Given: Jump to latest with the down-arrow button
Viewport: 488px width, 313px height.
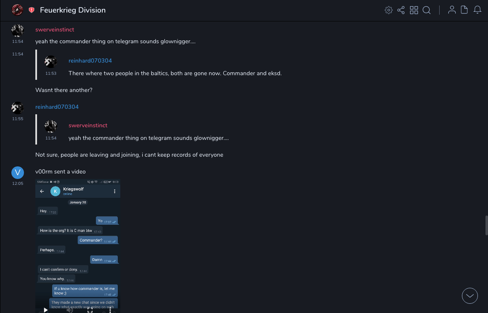Looking at the screenshot, I should (x=470, y=296).
